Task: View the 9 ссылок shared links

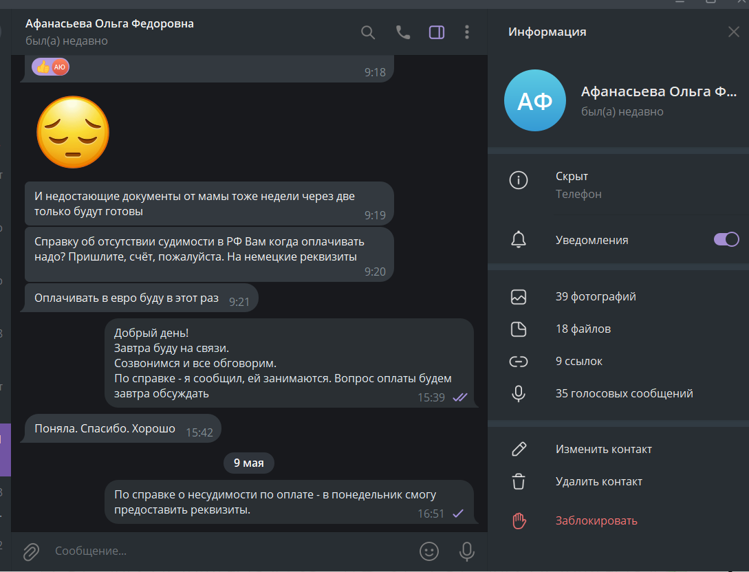Action: pyautogui.click(x=618, y=362)
